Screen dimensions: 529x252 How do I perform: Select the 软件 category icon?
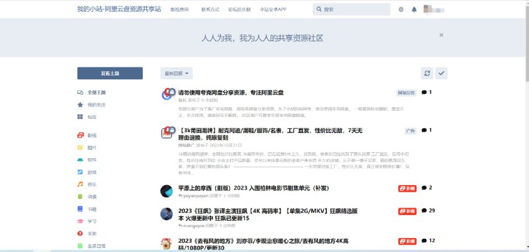[x=80, y=159]
